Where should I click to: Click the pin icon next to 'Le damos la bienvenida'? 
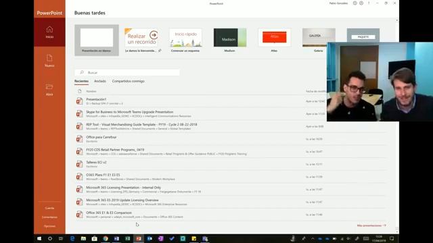click(160, 51)
